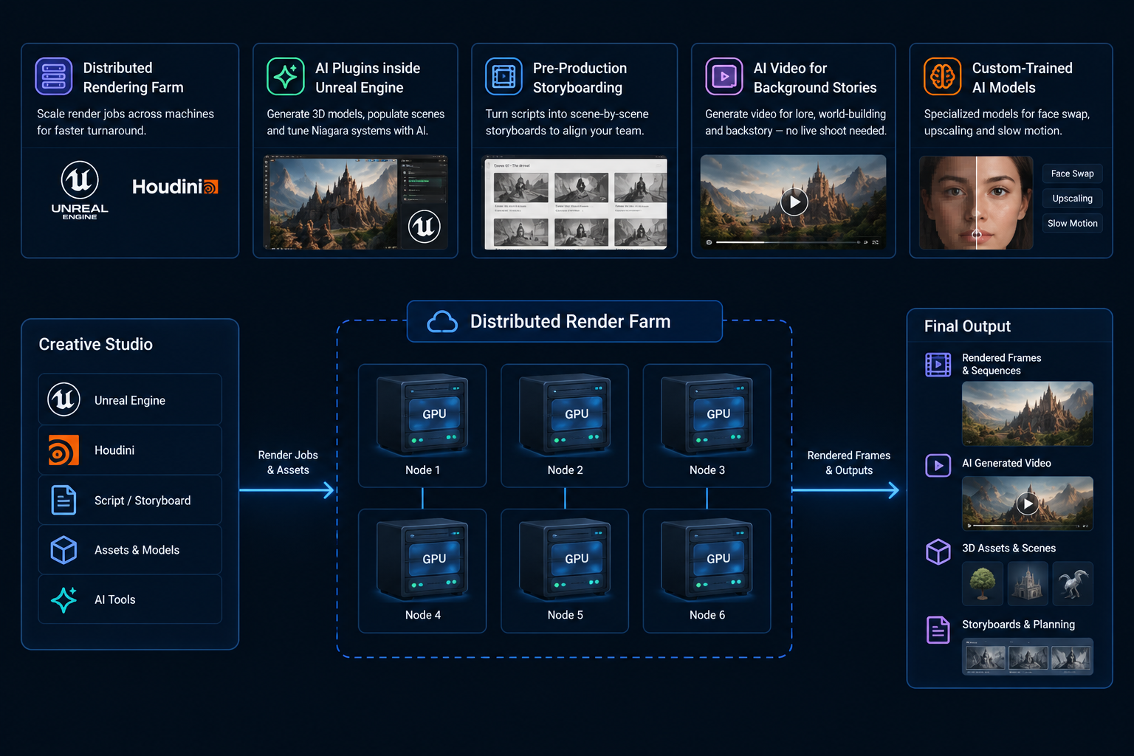Click the cloud icon beside Distributed Render Farm

click(442, 322)
